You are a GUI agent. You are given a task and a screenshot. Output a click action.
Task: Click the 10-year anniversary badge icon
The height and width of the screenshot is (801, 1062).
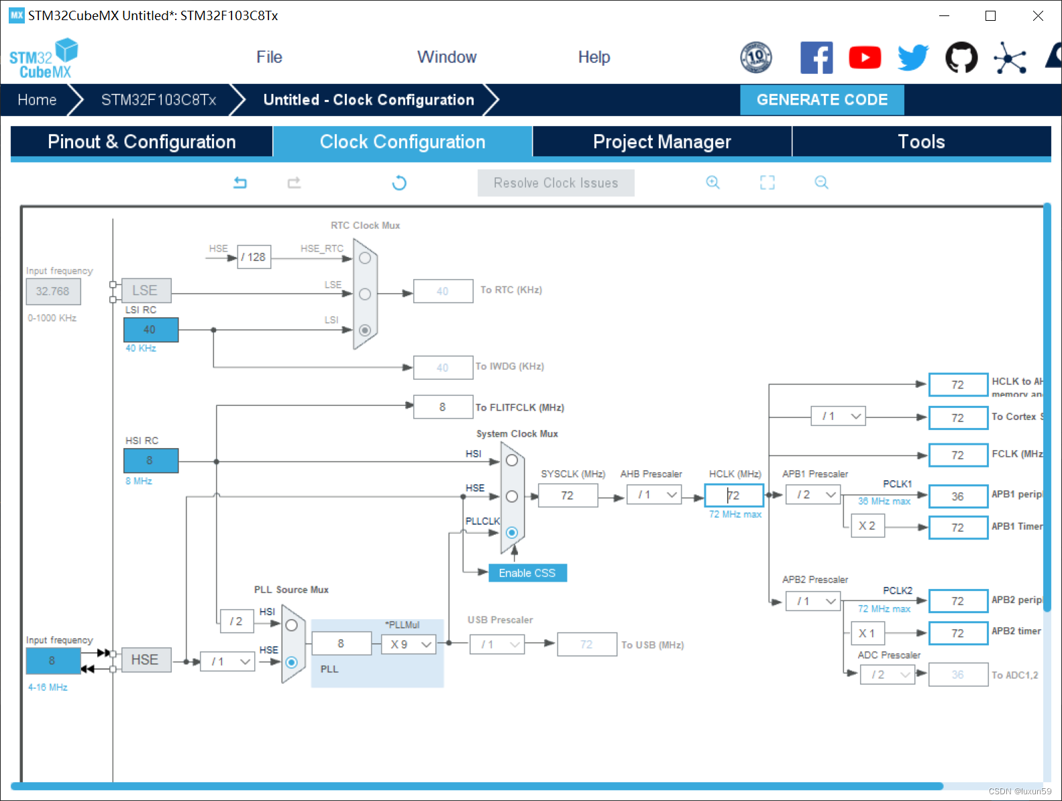point(756,58)
